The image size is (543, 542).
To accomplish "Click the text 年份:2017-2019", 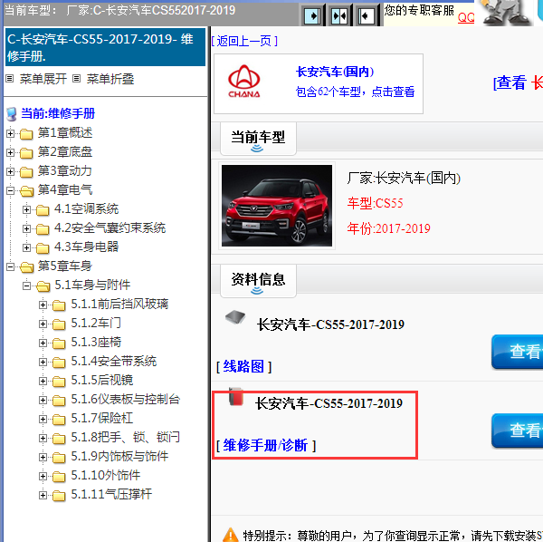I will pyautogui.click(x=388, y=228).
